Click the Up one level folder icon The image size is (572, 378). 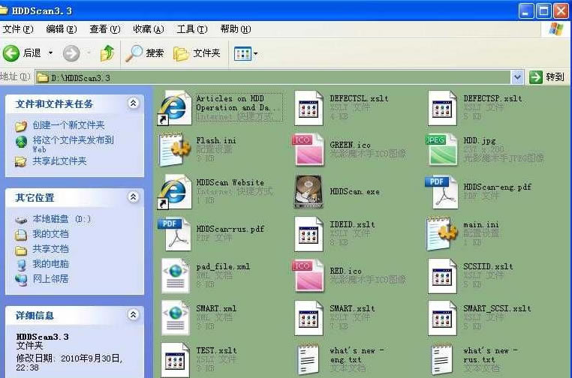point(107,53)
